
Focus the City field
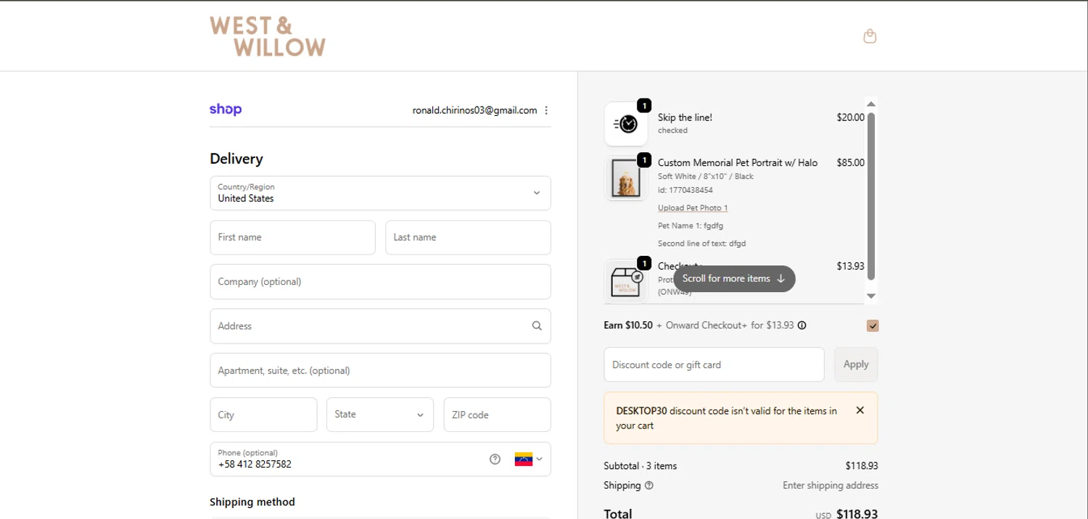263,415
